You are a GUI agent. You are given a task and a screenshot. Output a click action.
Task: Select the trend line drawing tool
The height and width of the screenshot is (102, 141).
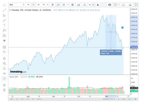4,10
